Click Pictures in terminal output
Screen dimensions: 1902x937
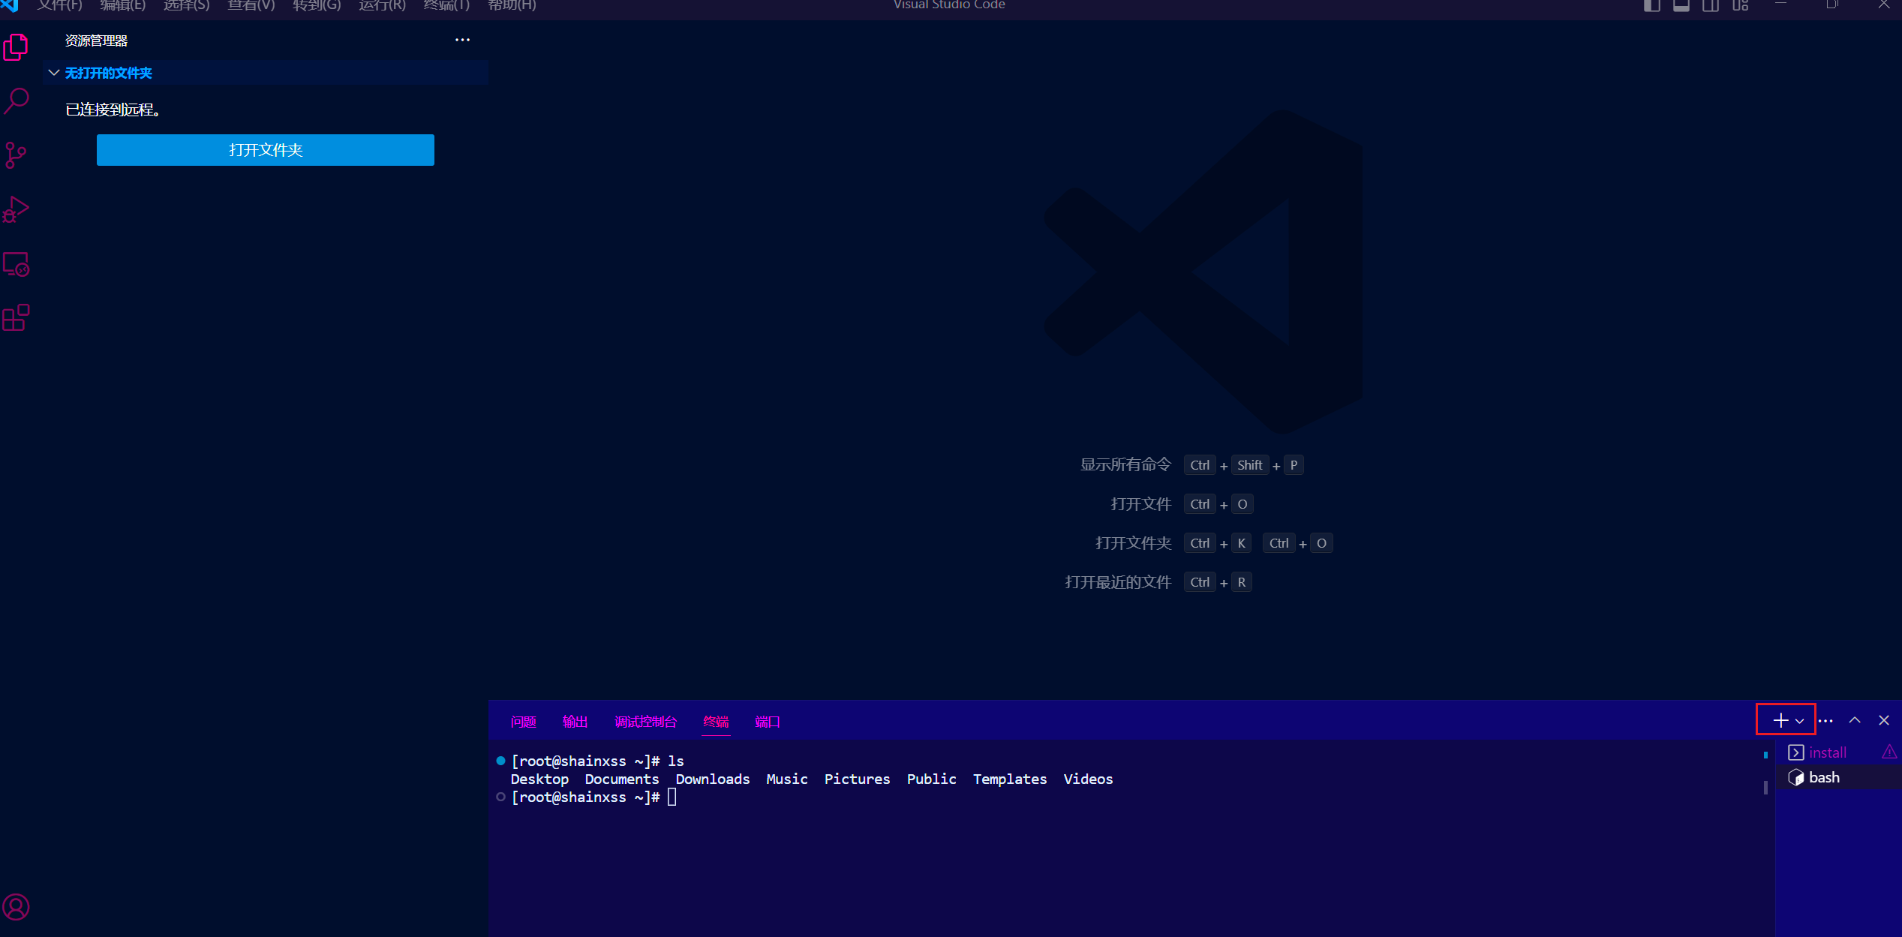click(x=857, y=779)
